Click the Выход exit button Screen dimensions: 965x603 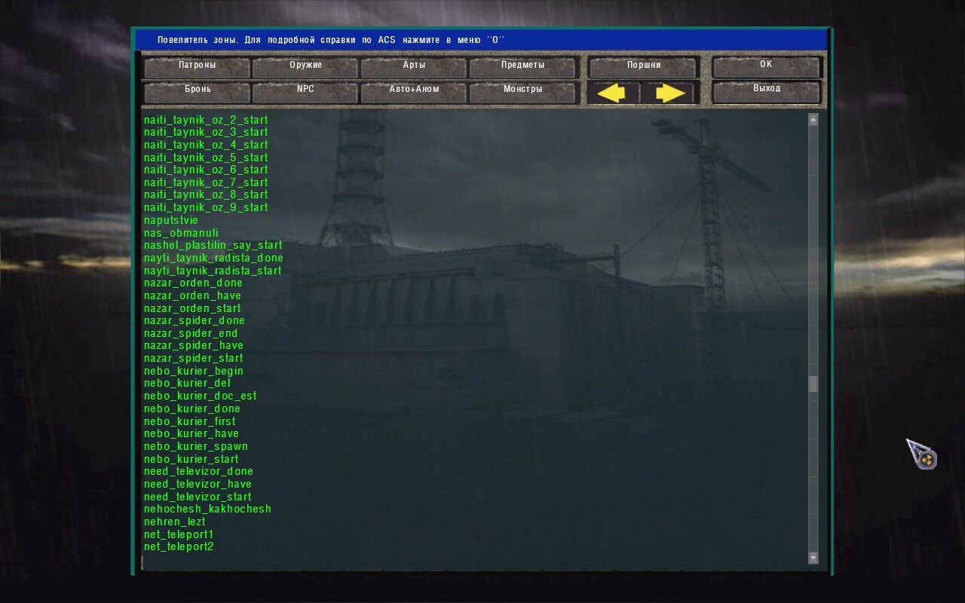pos(766,89)
